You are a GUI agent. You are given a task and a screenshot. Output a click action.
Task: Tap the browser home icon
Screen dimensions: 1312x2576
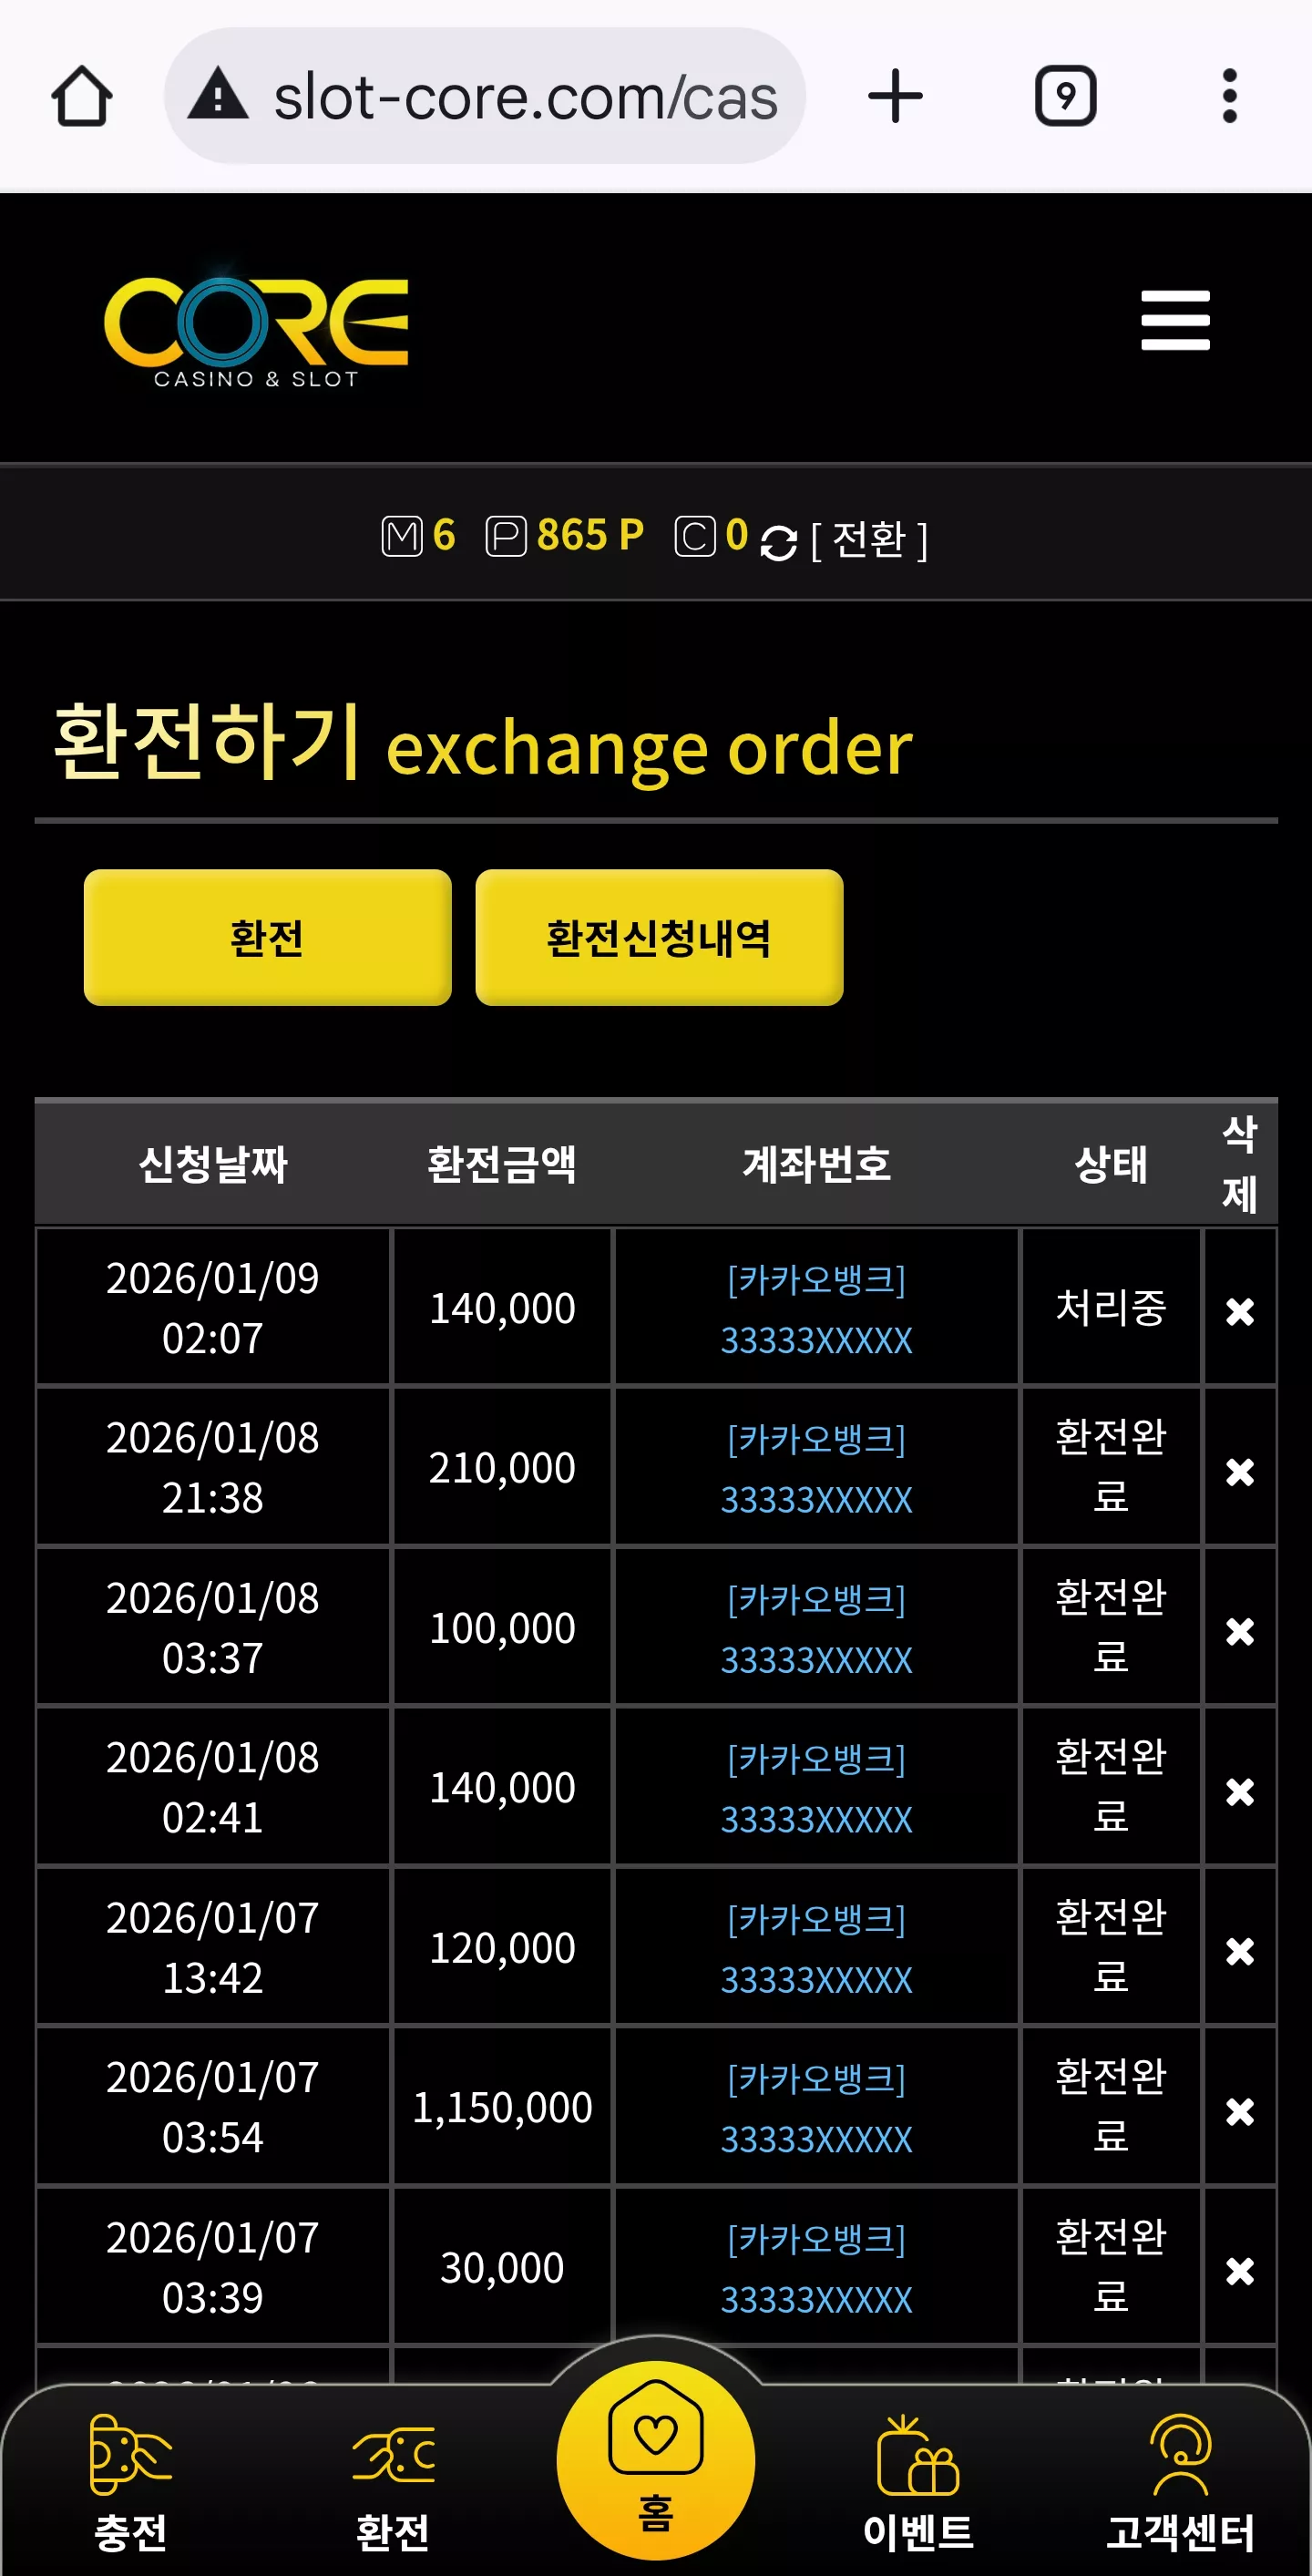click(x=81, y=96)
